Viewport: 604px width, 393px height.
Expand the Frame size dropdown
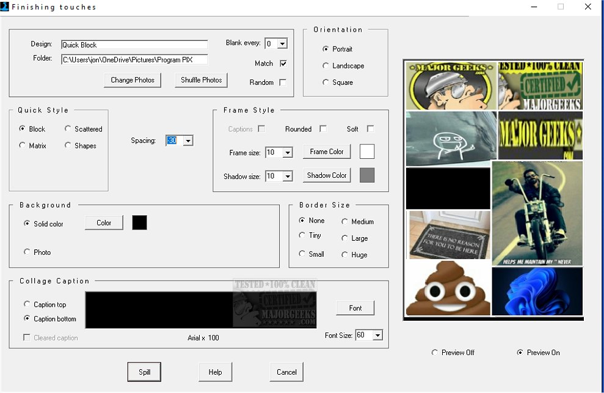288,153
